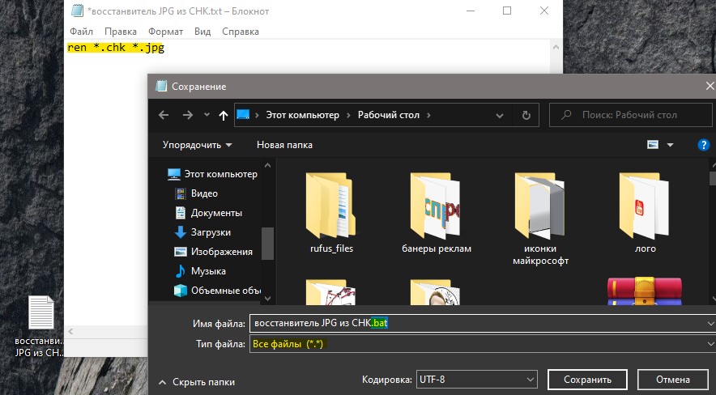
Task: Click the Поиск: Рабочий стол search field
Action: 630,115
